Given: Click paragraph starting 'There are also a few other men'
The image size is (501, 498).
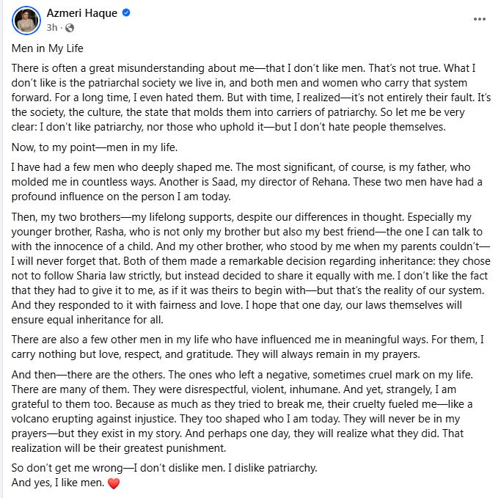Looking at the screenshot, I should pyautogui.click(x=248, y=347).
